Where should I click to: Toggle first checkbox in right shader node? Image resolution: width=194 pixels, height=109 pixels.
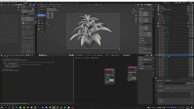(129, 74)
